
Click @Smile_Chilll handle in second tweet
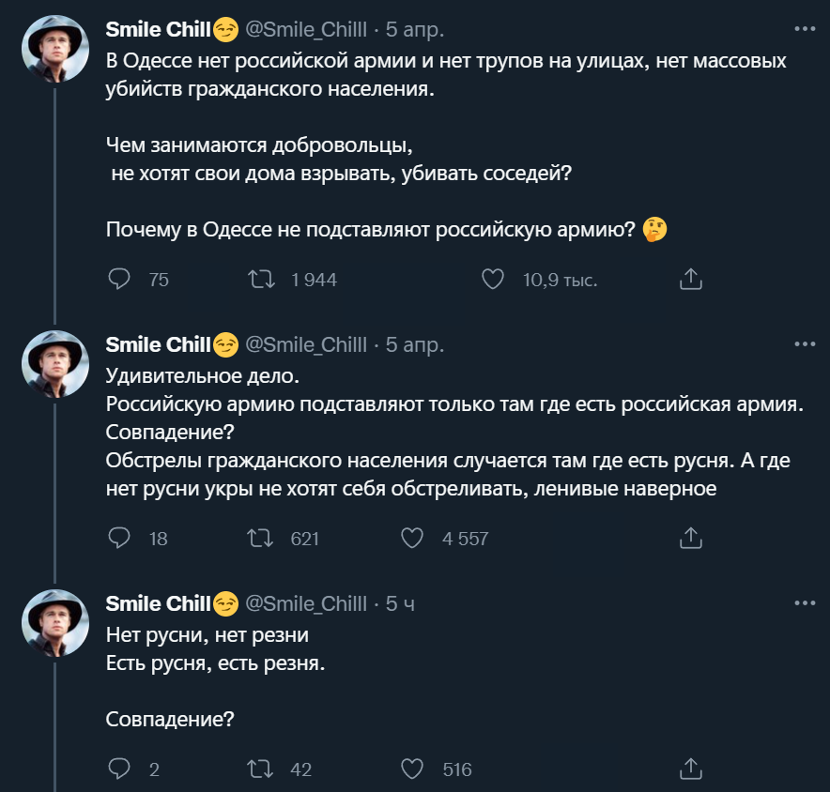(306, 345)
